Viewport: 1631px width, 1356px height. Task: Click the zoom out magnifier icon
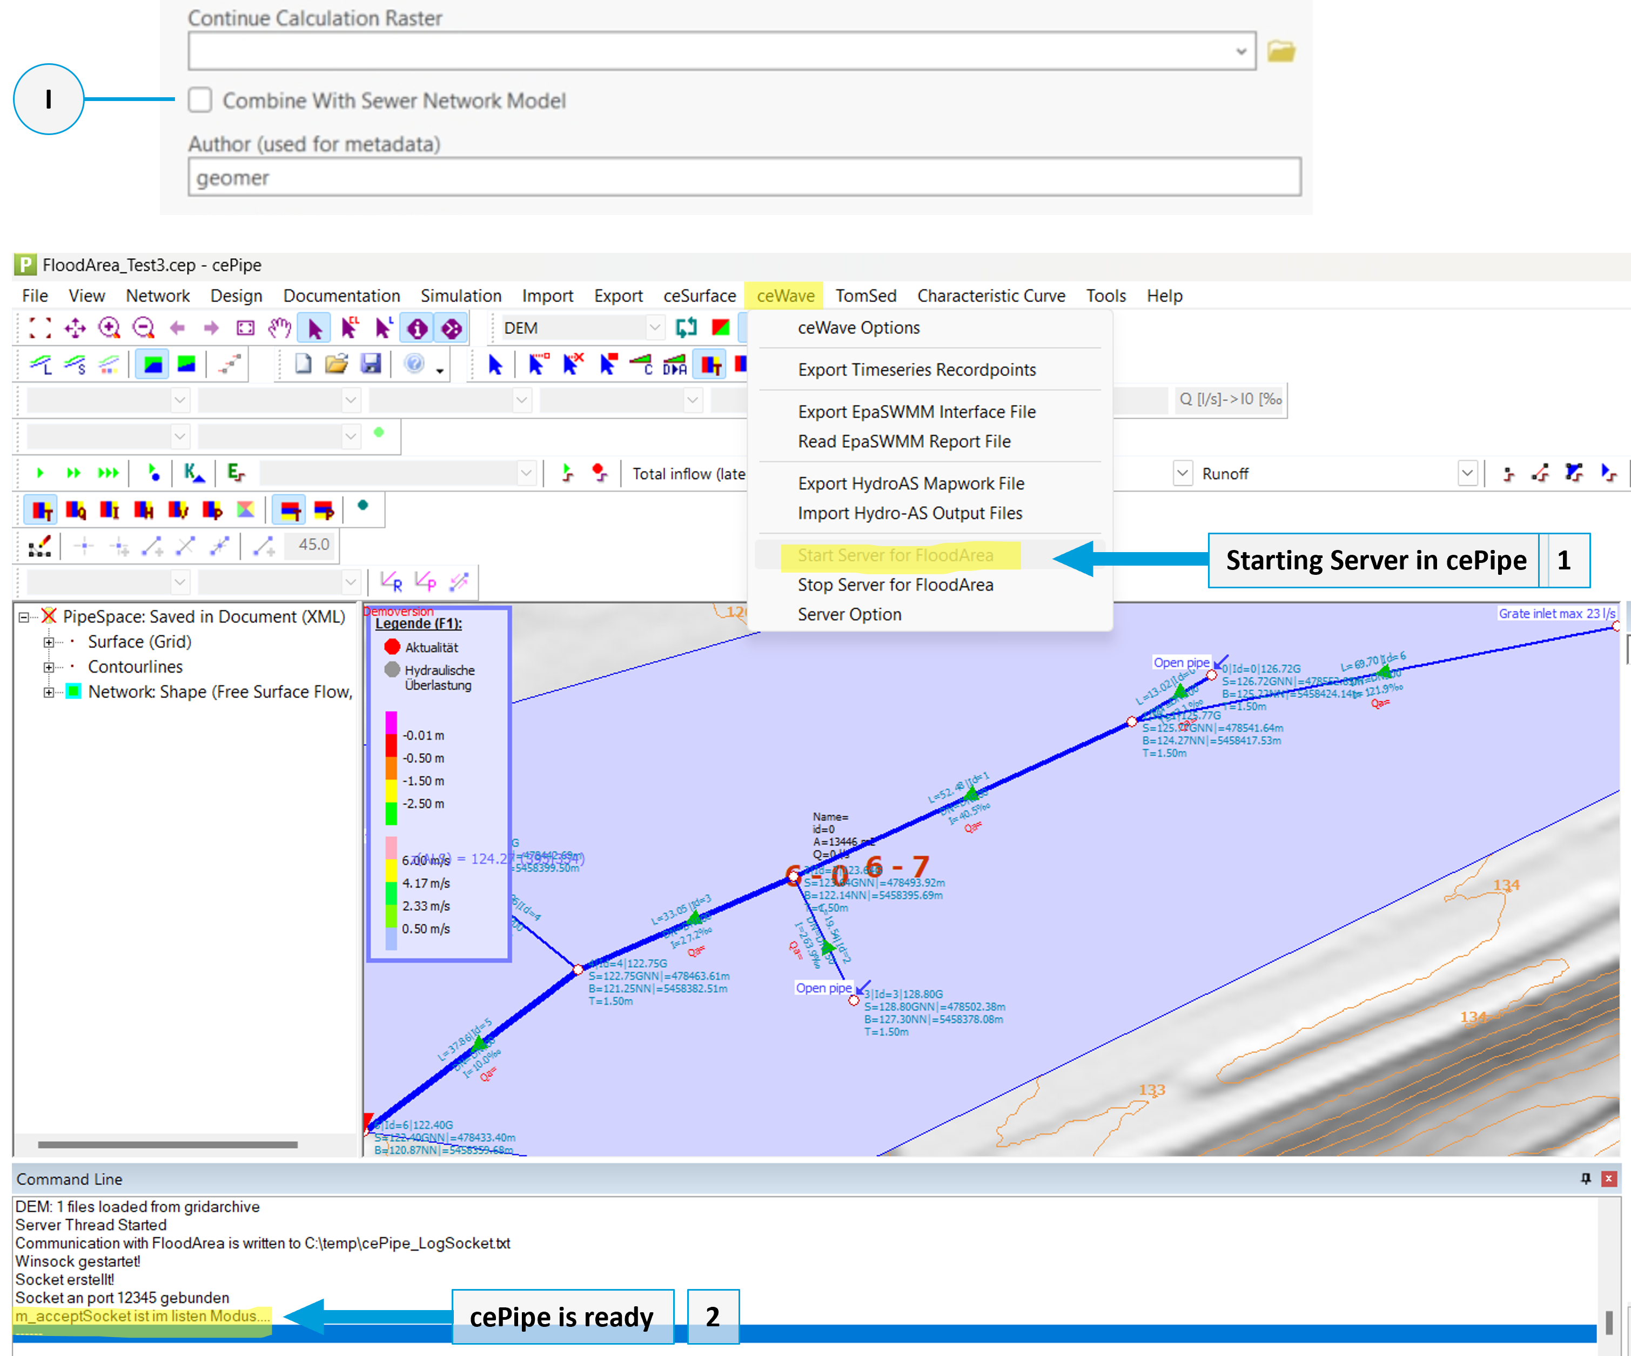[x=143, y=328]
